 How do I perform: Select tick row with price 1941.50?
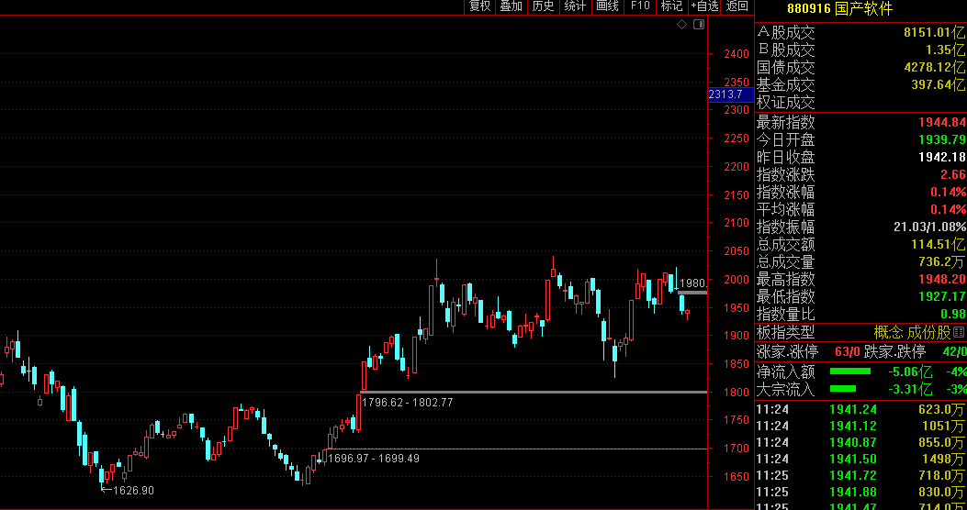coord(860,459)
